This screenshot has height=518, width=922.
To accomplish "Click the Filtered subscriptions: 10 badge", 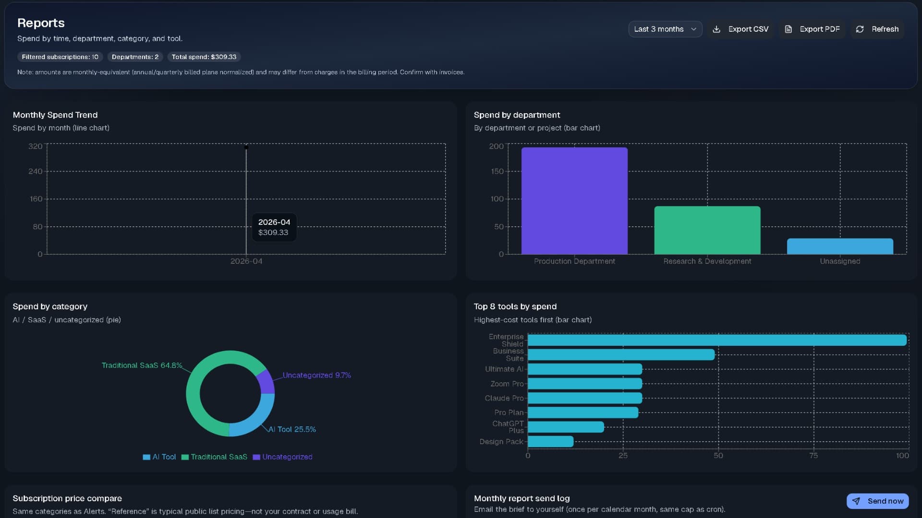I will coord(60,57).
